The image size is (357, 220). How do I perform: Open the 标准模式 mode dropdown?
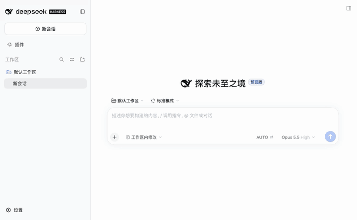tap(165, 100)
